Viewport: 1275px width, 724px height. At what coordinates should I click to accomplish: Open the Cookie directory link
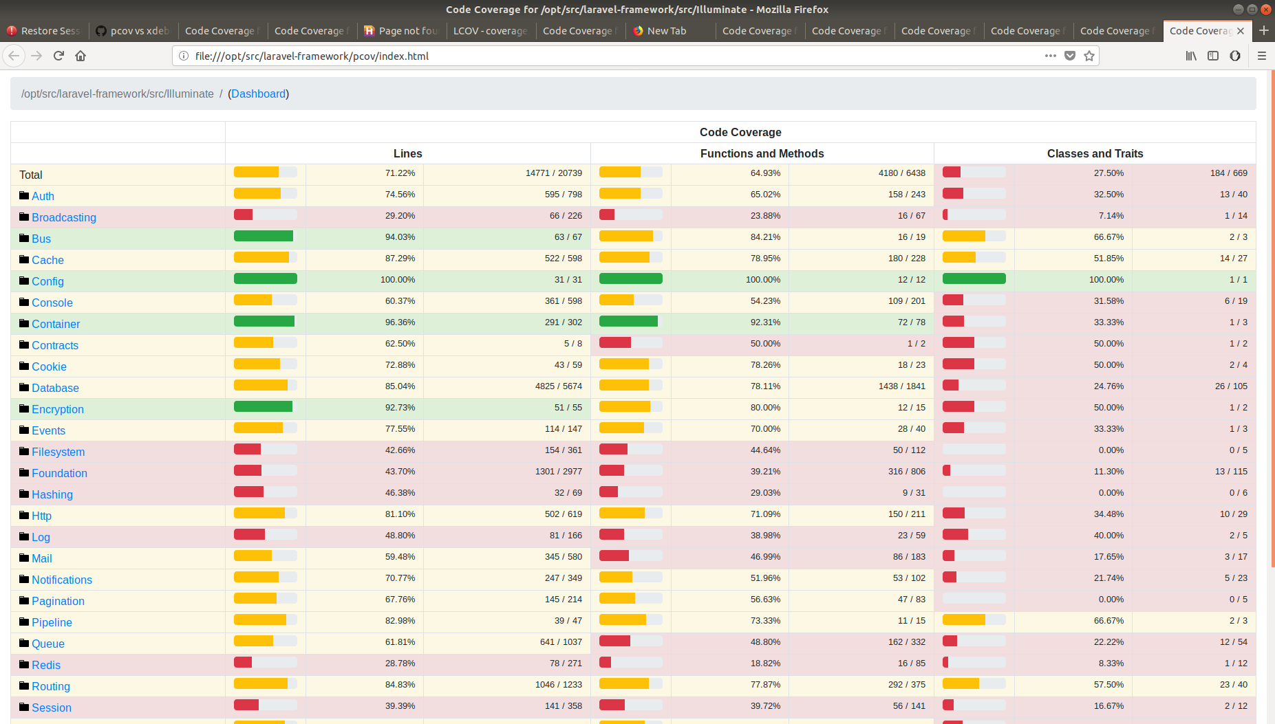coord(49,366)
